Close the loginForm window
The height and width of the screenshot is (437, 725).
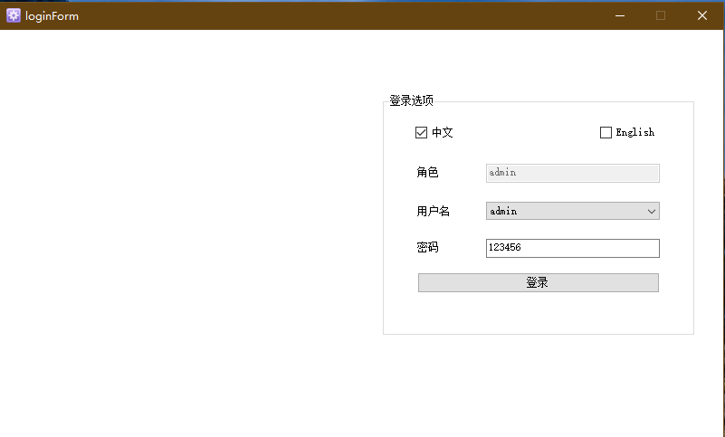(702, 15)
